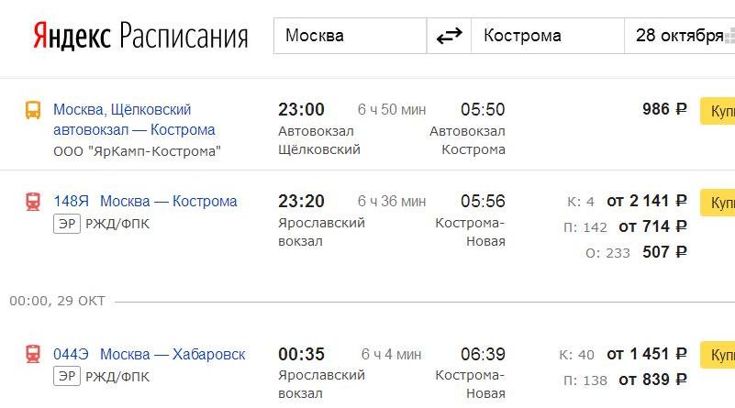Image resolution: width=735 pixels, height=408 pixels.
Task: Click the ЭР badge under train 148Я
Action: coord(66,224)
